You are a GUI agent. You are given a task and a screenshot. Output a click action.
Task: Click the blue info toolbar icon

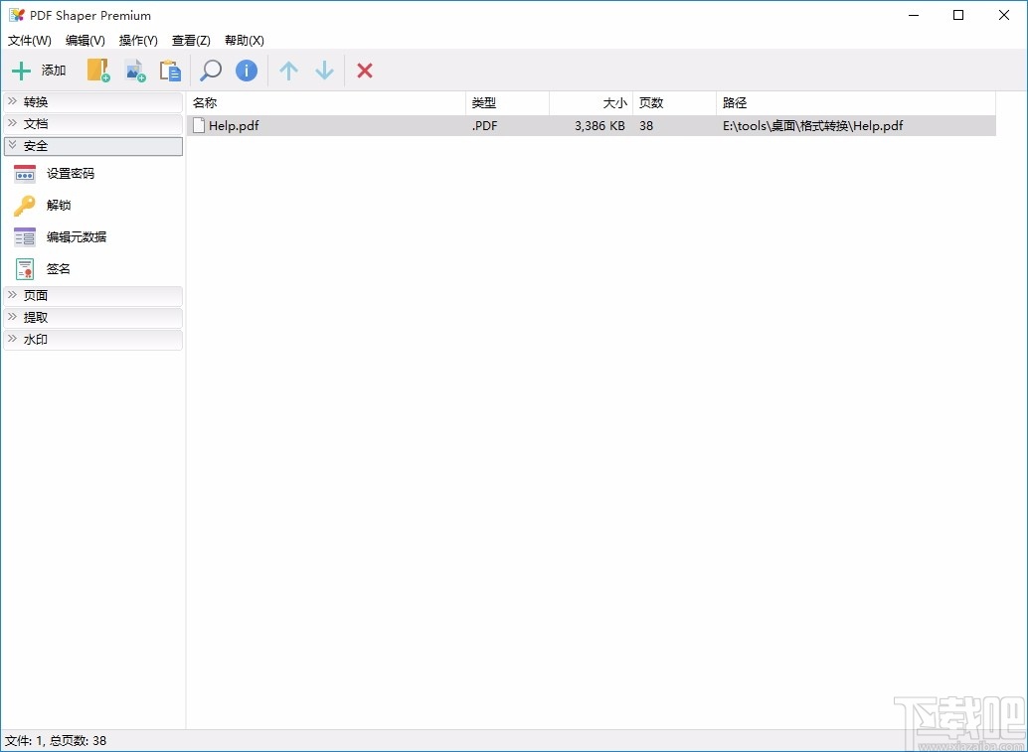point(247,71)
